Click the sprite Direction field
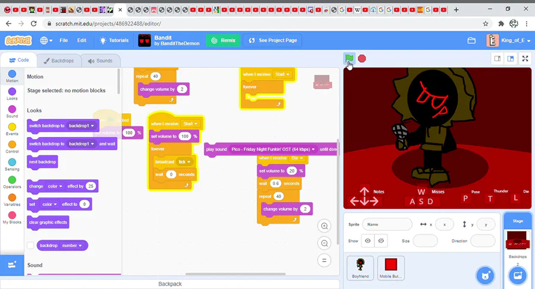535x289 pixels. [483, 240]
